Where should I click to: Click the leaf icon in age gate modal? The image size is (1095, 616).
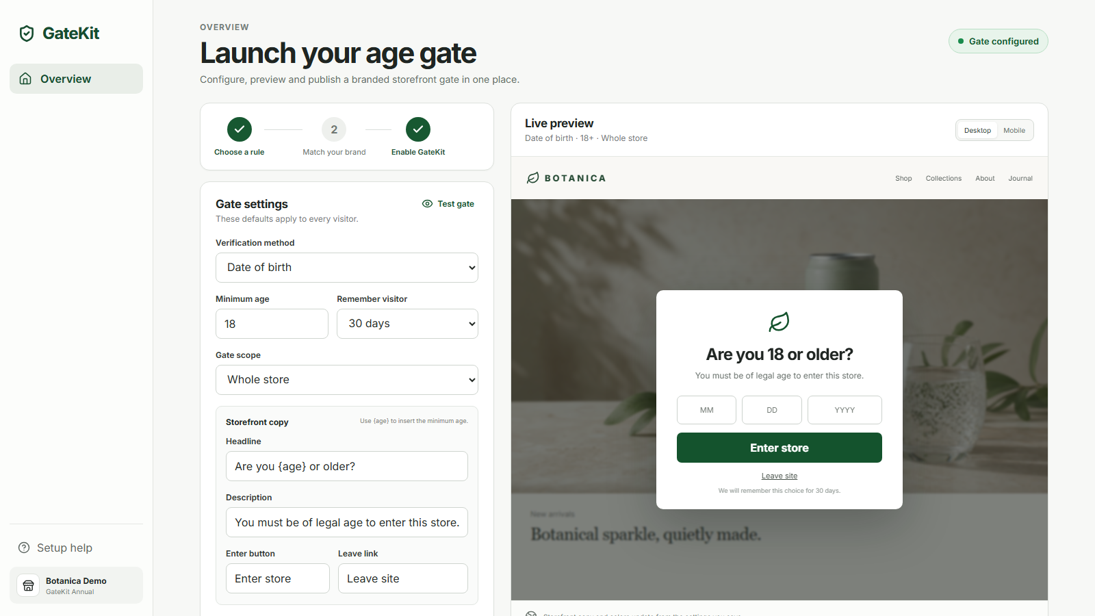780,322
